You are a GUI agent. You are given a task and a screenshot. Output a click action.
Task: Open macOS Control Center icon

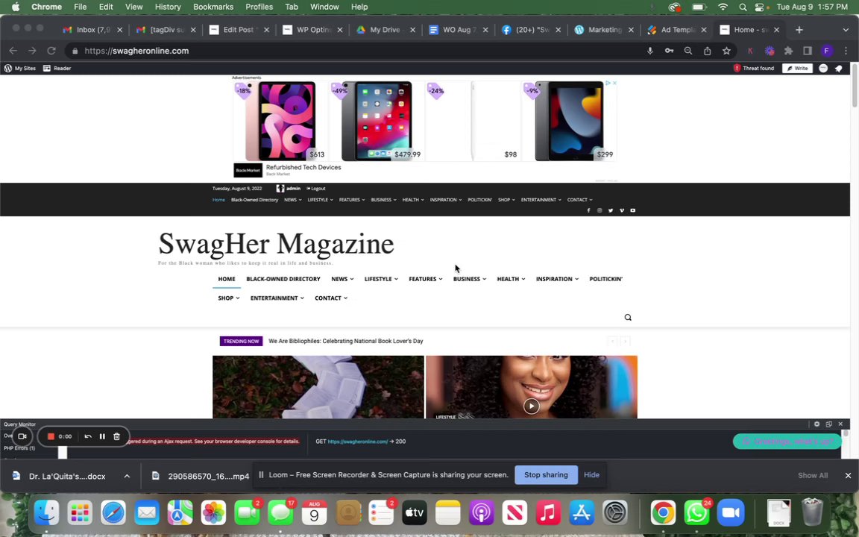(x=759, y=7)
